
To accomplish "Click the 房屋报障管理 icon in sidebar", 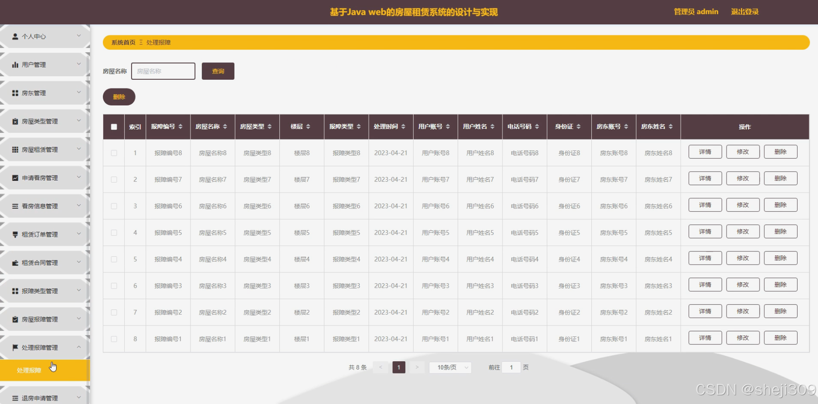I will point(14,319).
